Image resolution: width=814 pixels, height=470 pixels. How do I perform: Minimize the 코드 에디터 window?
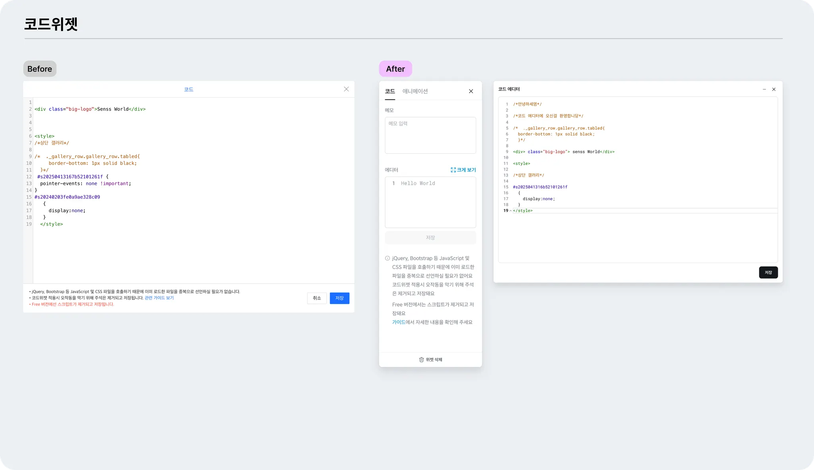pos(764,89)
